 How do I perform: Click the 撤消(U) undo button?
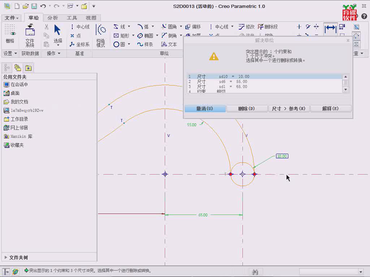click(x=205, y=109)
